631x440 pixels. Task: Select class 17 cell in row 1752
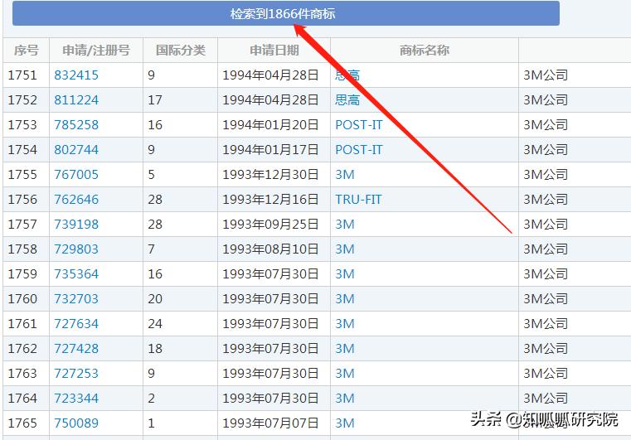coord(180,100)
